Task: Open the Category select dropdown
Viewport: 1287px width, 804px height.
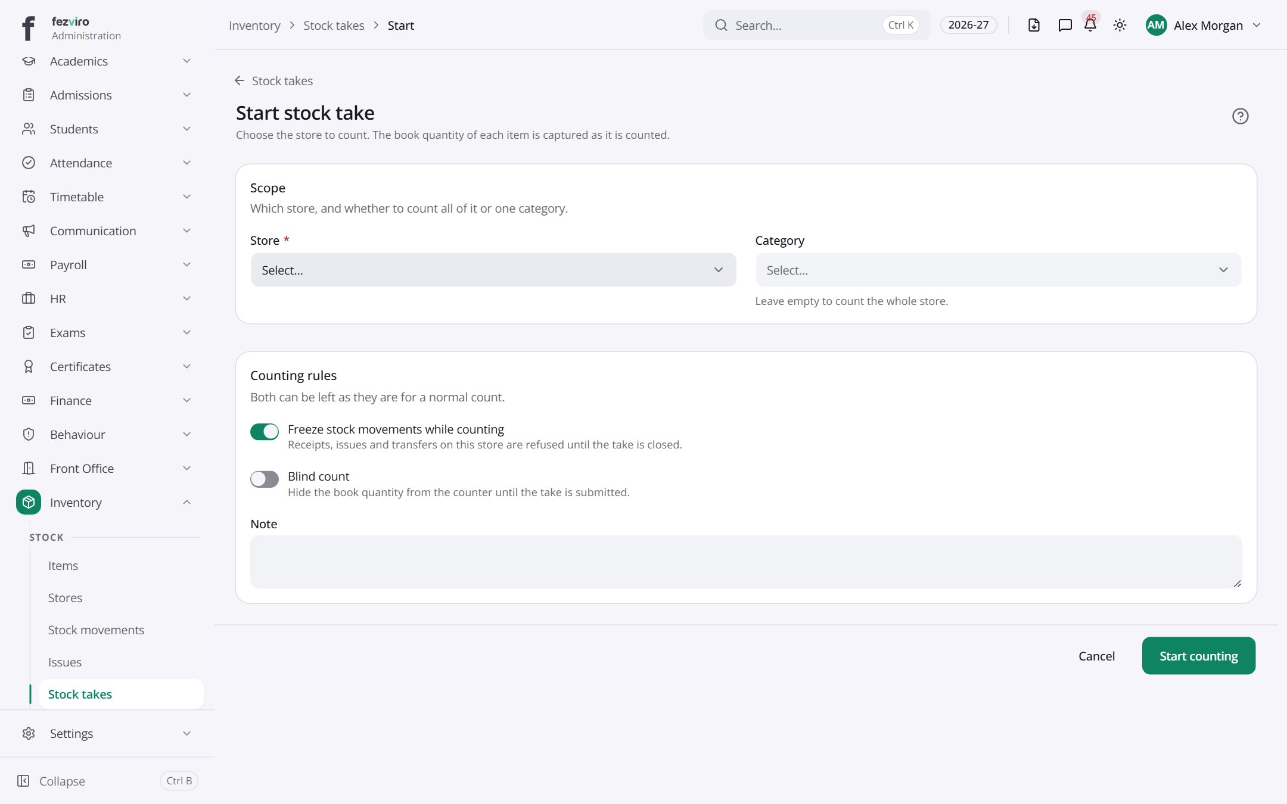Action: (998, 270)
